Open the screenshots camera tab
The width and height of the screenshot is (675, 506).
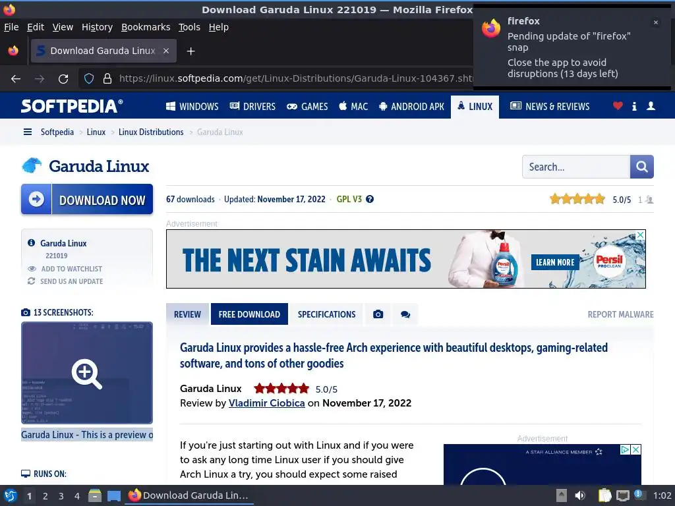(x=378, y=314)
